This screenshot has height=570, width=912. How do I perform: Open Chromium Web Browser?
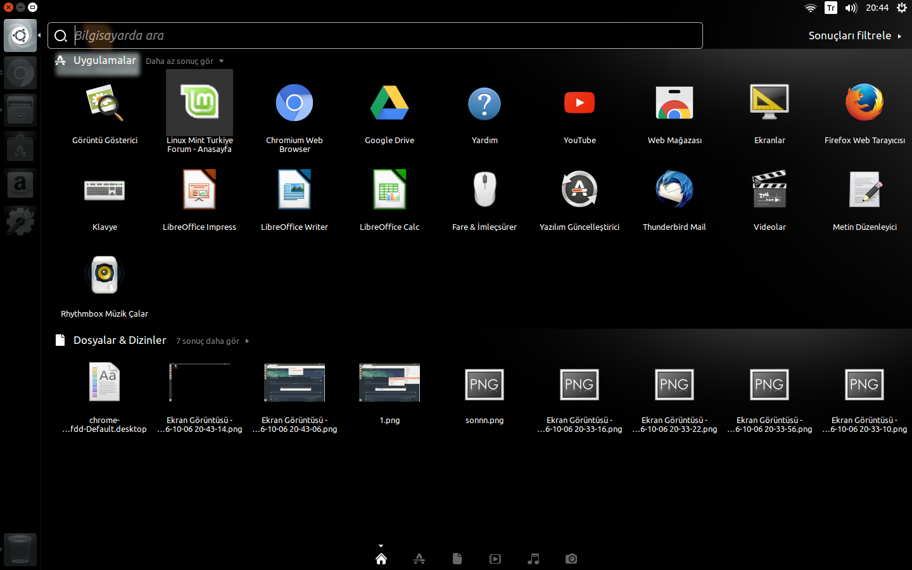294,103
